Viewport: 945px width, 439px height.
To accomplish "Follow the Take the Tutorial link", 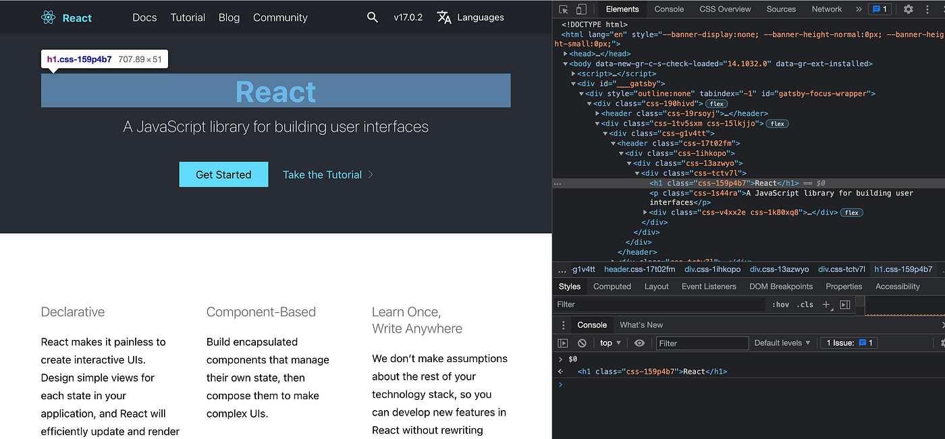I will point(328,175).
